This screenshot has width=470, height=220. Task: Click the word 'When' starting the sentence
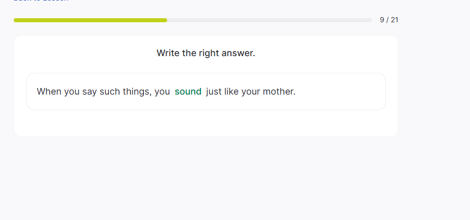coord(49,92)
